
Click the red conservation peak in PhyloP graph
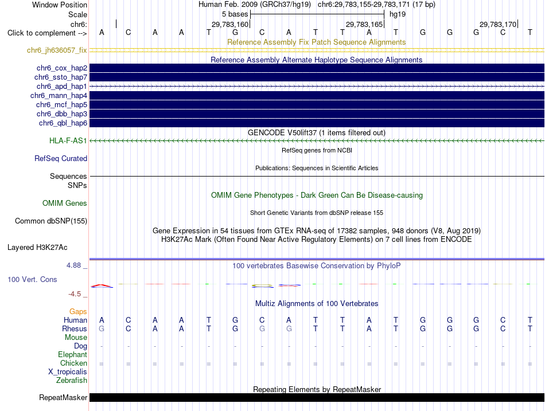point(102,286)
